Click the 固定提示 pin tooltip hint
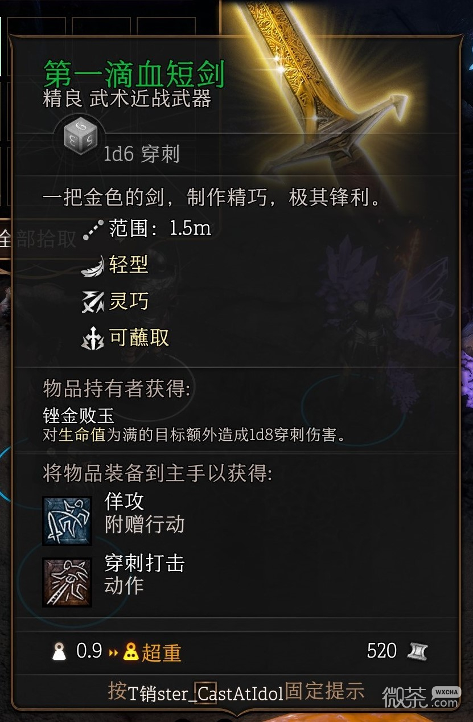The height and width of the screenshot is (722, 473). 324,691
